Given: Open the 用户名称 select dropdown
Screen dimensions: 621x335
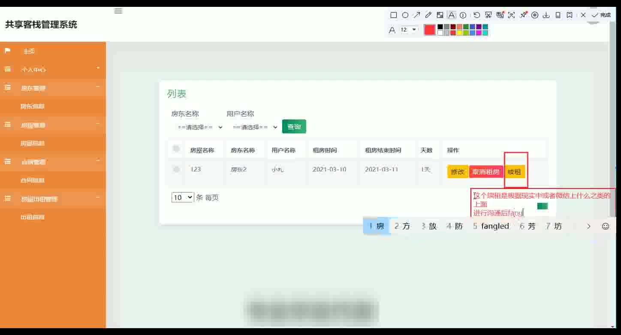Looking at the screenshot, I should (x=255, y=127).
